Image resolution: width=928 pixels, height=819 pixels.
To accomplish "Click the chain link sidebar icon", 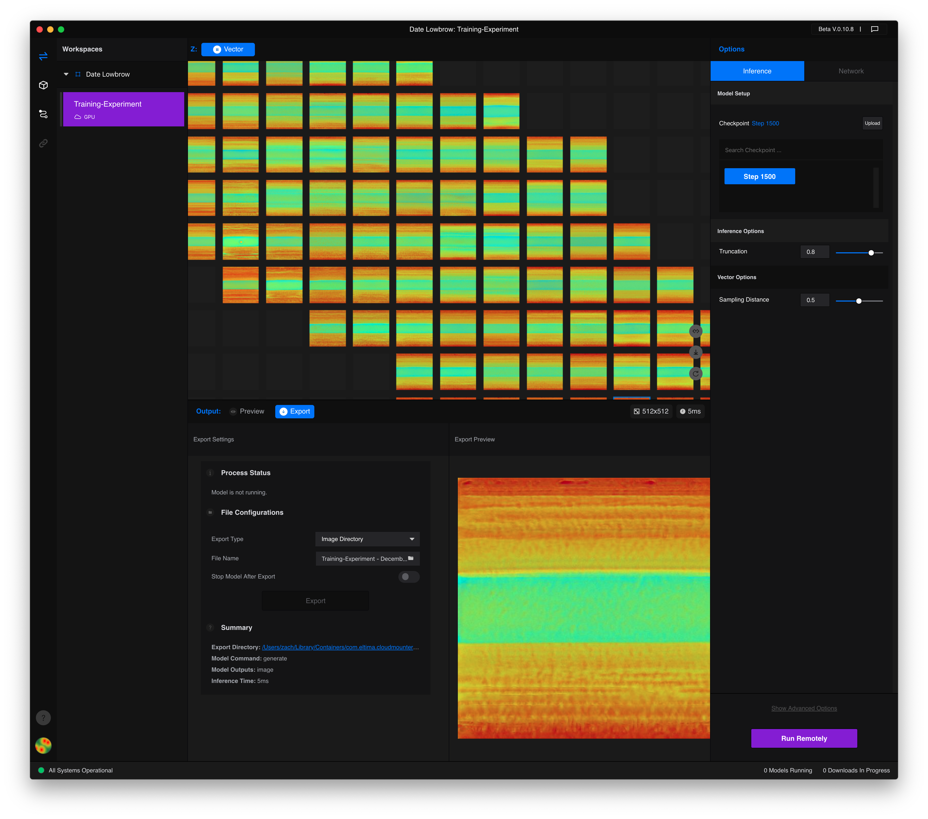I will 43,144.
